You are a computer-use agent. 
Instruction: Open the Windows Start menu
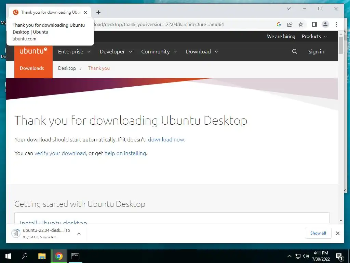(8, 256)
